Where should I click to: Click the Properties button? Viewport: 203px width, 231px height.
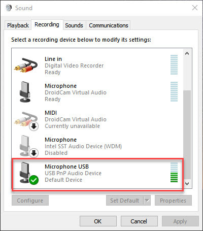coord(173,201)
